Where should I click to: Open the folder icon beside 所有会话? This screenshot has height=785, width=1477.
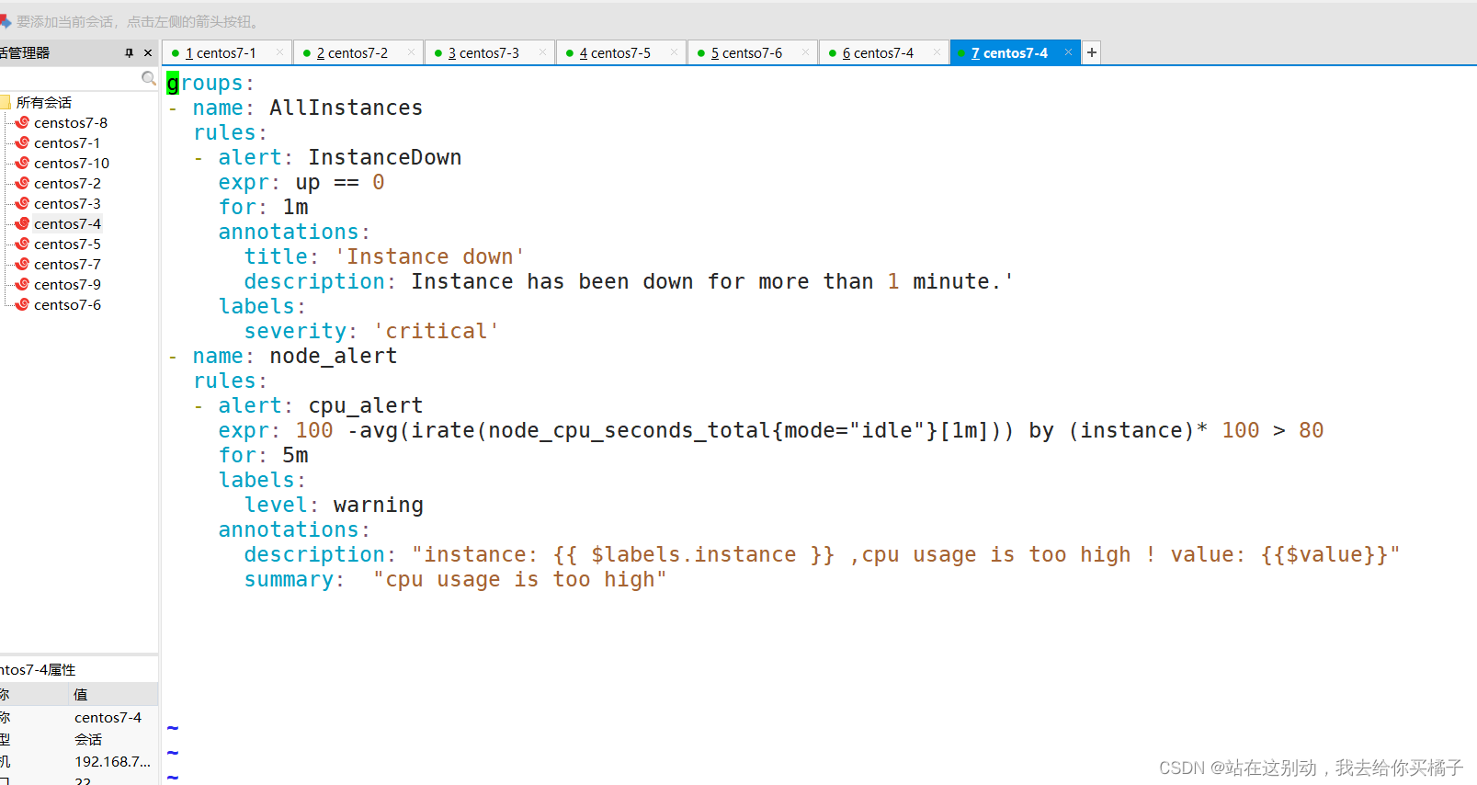coord(5,102)
